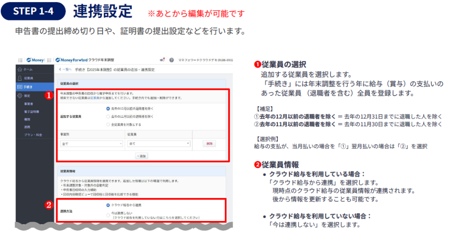Open the company account name in header

point(205,60)
